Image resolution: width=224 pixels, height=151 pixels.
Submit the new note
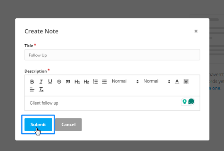coord(38,124)
